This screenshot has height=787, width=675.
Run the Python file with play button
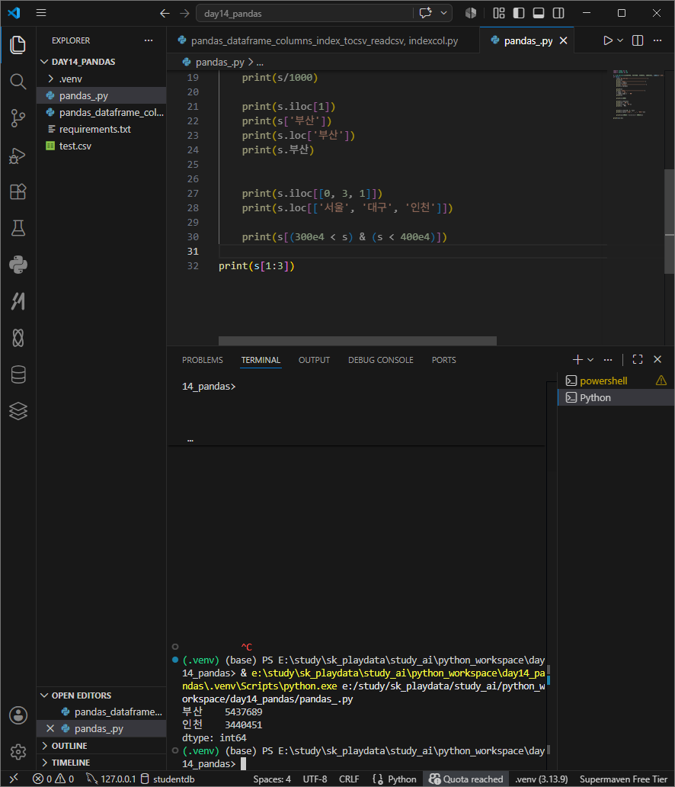pos(607,40)
